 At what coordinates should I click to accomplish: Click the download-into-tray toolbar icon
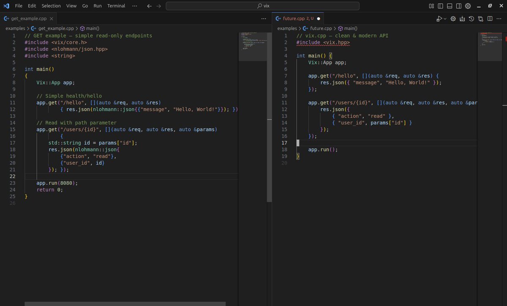[462, 19]
